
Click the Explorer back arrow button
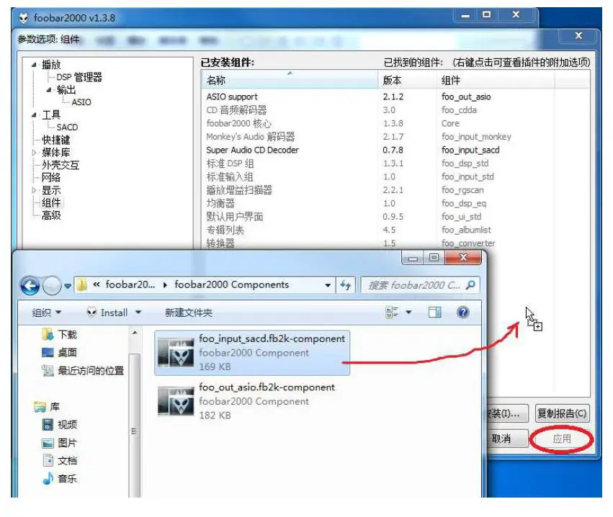(x=30, y=286)
